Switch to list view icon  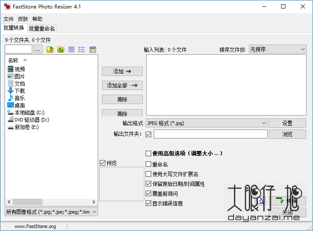pos(82,49)
